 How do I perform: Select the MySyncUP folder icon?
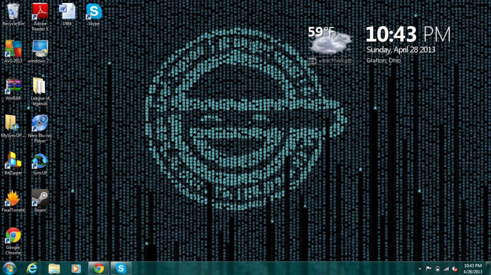13,127
